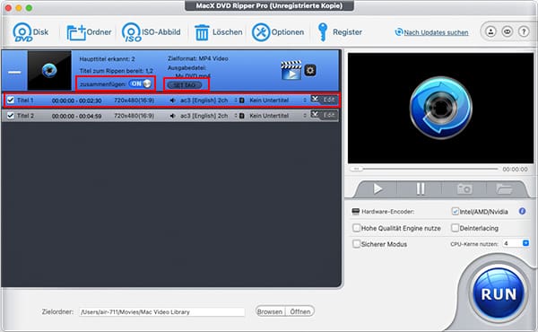
Task: Open Optionen wrench settings
Action: pos(261,32)
